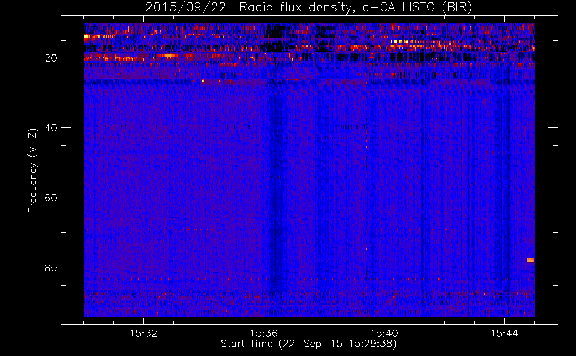Click the 40 frequency tick label

[x=51, y=128]
